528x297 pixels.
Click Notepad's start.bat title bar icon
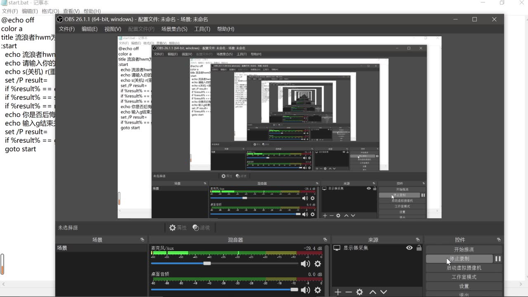[4, 3]
